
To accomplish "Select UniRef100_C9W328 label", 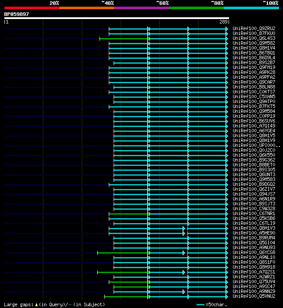I will coord(254,209).
